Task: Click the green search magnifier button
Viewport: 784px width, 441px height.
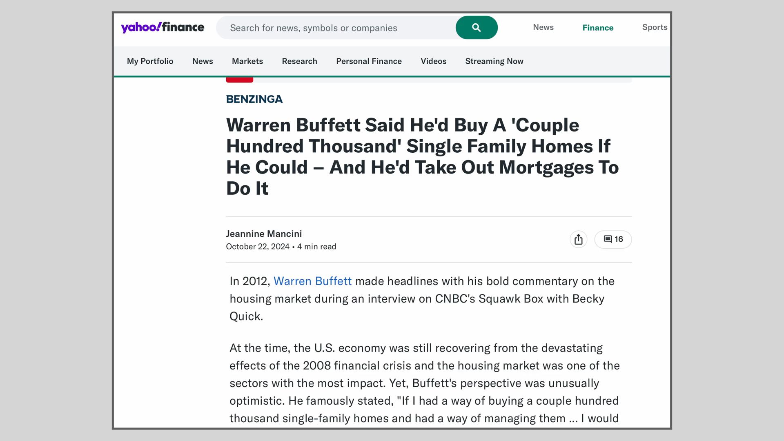Action: click(x=477, y=28)
